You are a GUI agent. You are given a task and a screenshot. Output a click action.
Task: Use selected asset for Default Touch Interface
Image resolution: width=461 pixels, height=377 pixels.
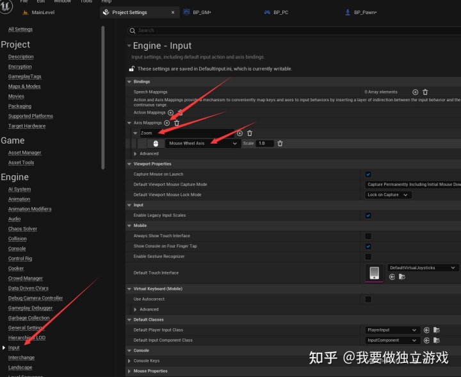point(392,276)
